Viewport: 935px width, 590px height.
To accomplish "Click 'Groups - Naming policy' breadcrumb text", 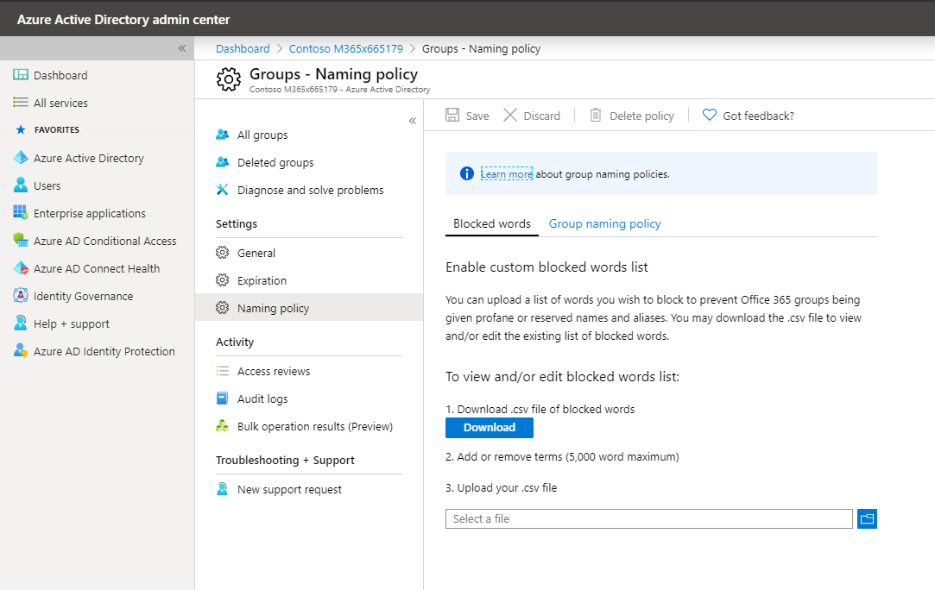I will click(x=481, y=49).
